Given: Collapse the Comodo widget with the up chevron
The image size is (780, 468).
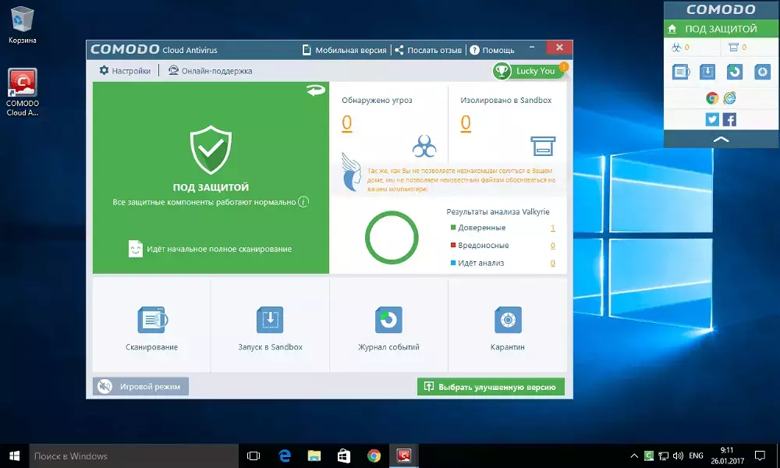Looking at the screenshot, I should point(721,140).
